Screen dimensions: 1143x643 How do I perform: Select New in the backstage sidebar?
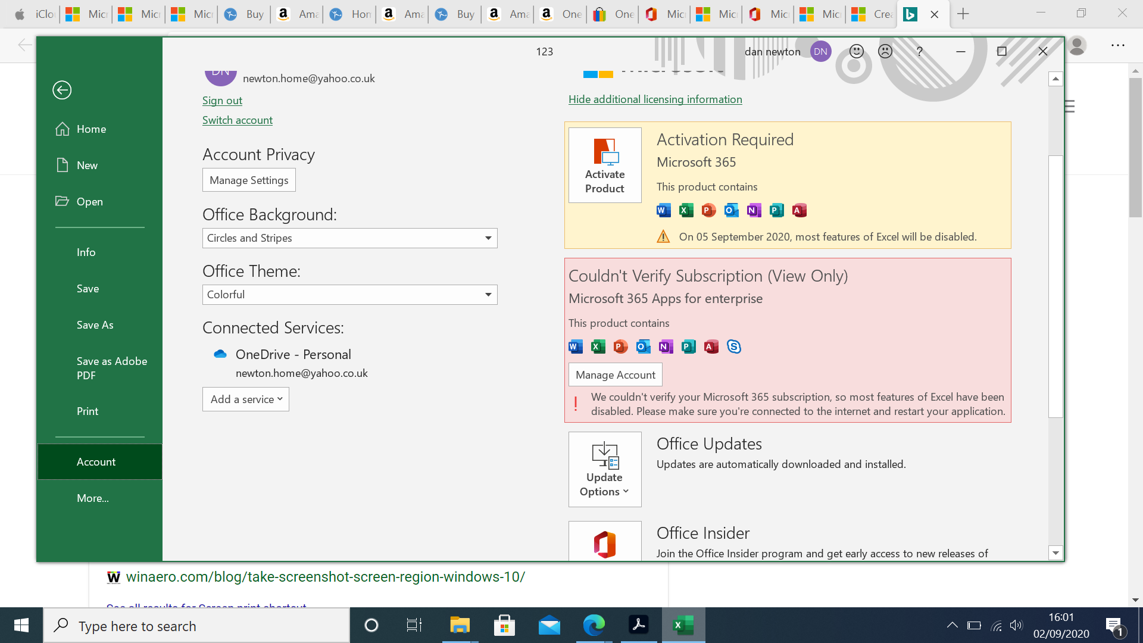point(99,166)
